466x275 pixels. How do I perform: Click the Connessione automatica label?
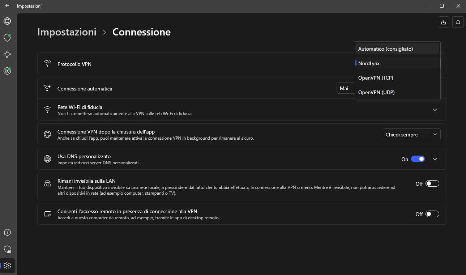(85, 89)
